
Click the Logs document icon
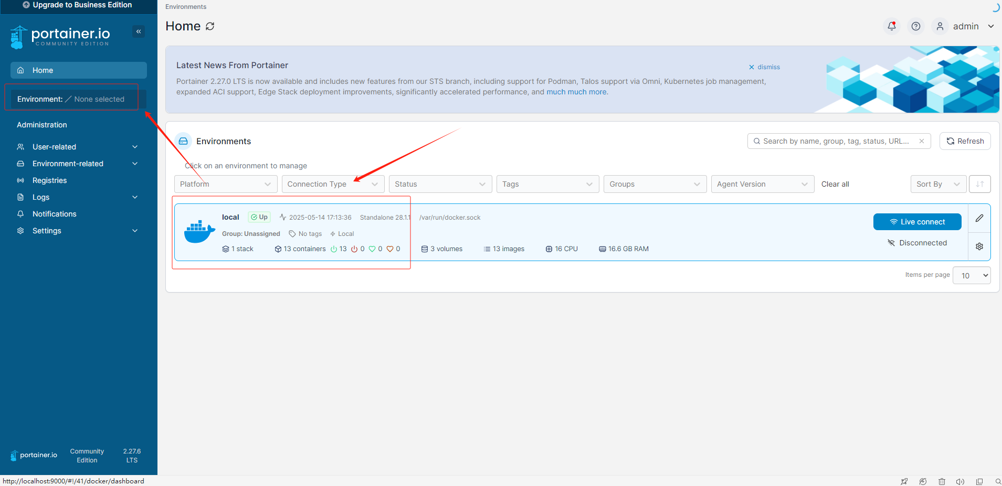coord(20,197)
